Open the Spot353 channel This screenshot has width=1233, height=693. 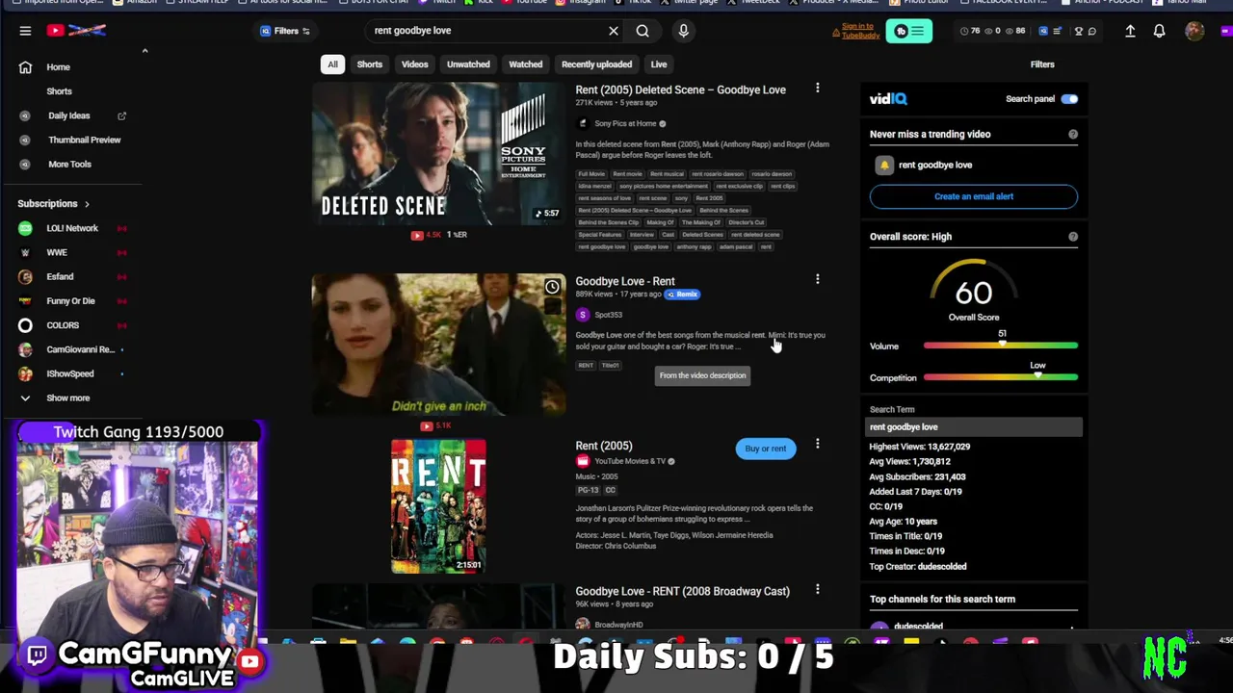[x=608, y=315]
